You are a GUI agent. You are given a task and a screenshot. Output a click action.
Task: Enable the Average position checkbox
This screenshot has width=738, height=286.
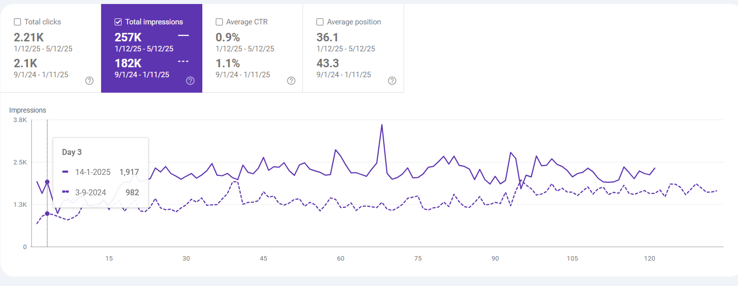click(x=320, y=22)
